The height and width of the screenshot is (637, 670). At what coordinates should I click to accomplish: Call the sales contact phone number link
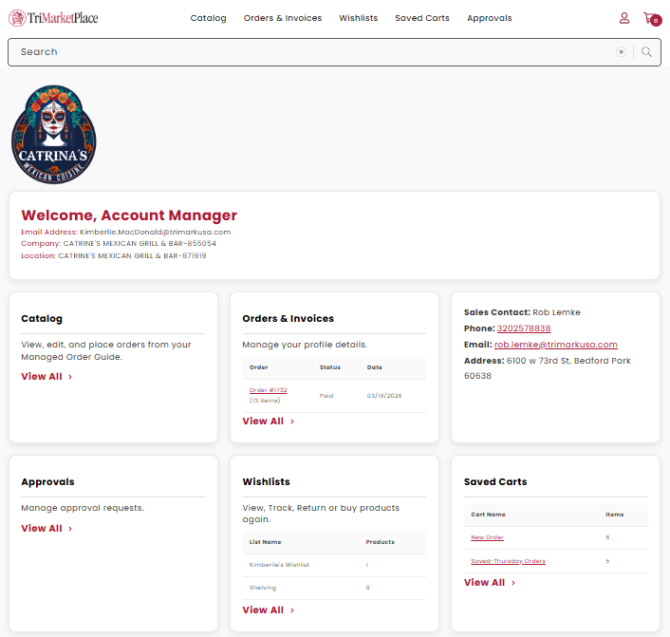pos(523,328)
